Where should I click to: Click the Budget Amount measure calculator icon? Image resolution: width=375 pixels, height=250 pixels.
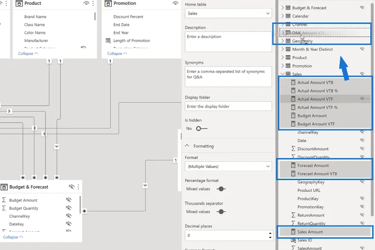[293, 115]
